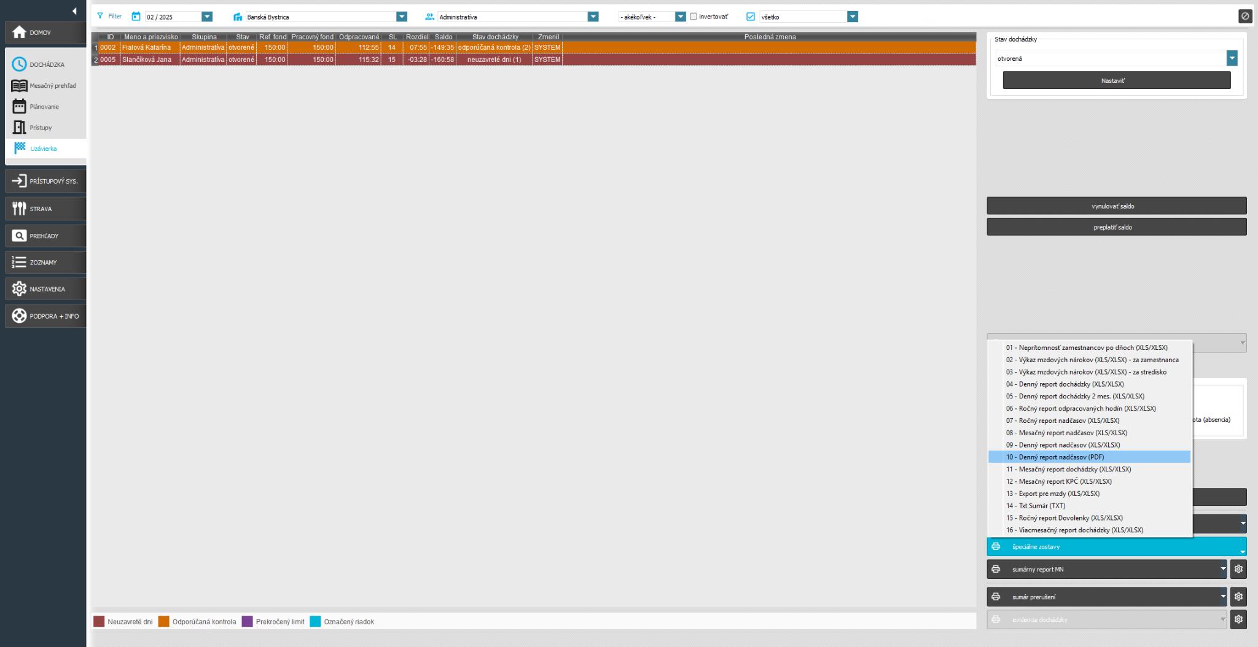The image size is (1258, 647).
Task: Expand the Banská Bystrica location dropdown
Action: [402, 17]
